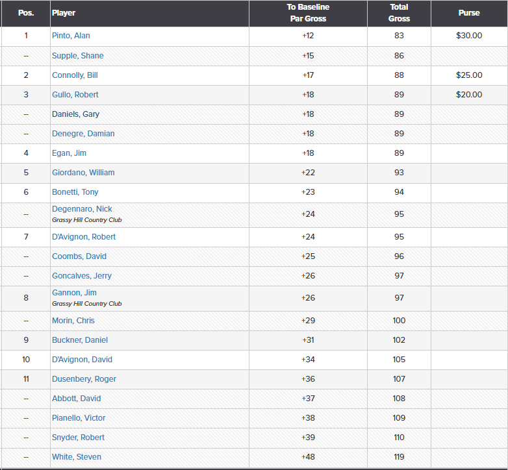Click on Denegre, Damian's name
Viewport: 508px width, 470px height.
tap(83, 134)
